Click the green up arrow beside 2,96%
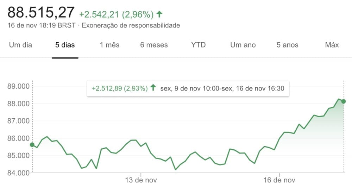This screenshot has width=352, height=187. click(x=159, y=14)
